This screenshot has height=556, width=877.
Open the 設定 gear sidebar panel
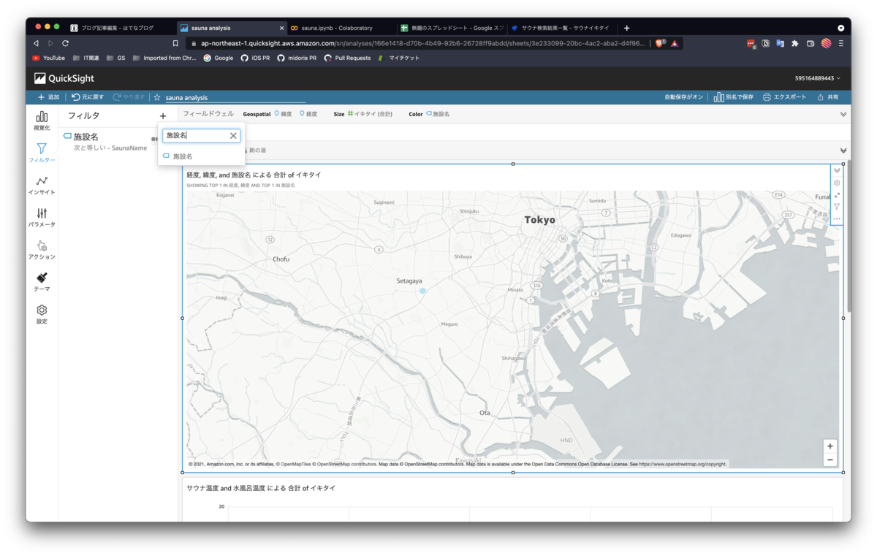coord(42,314)
